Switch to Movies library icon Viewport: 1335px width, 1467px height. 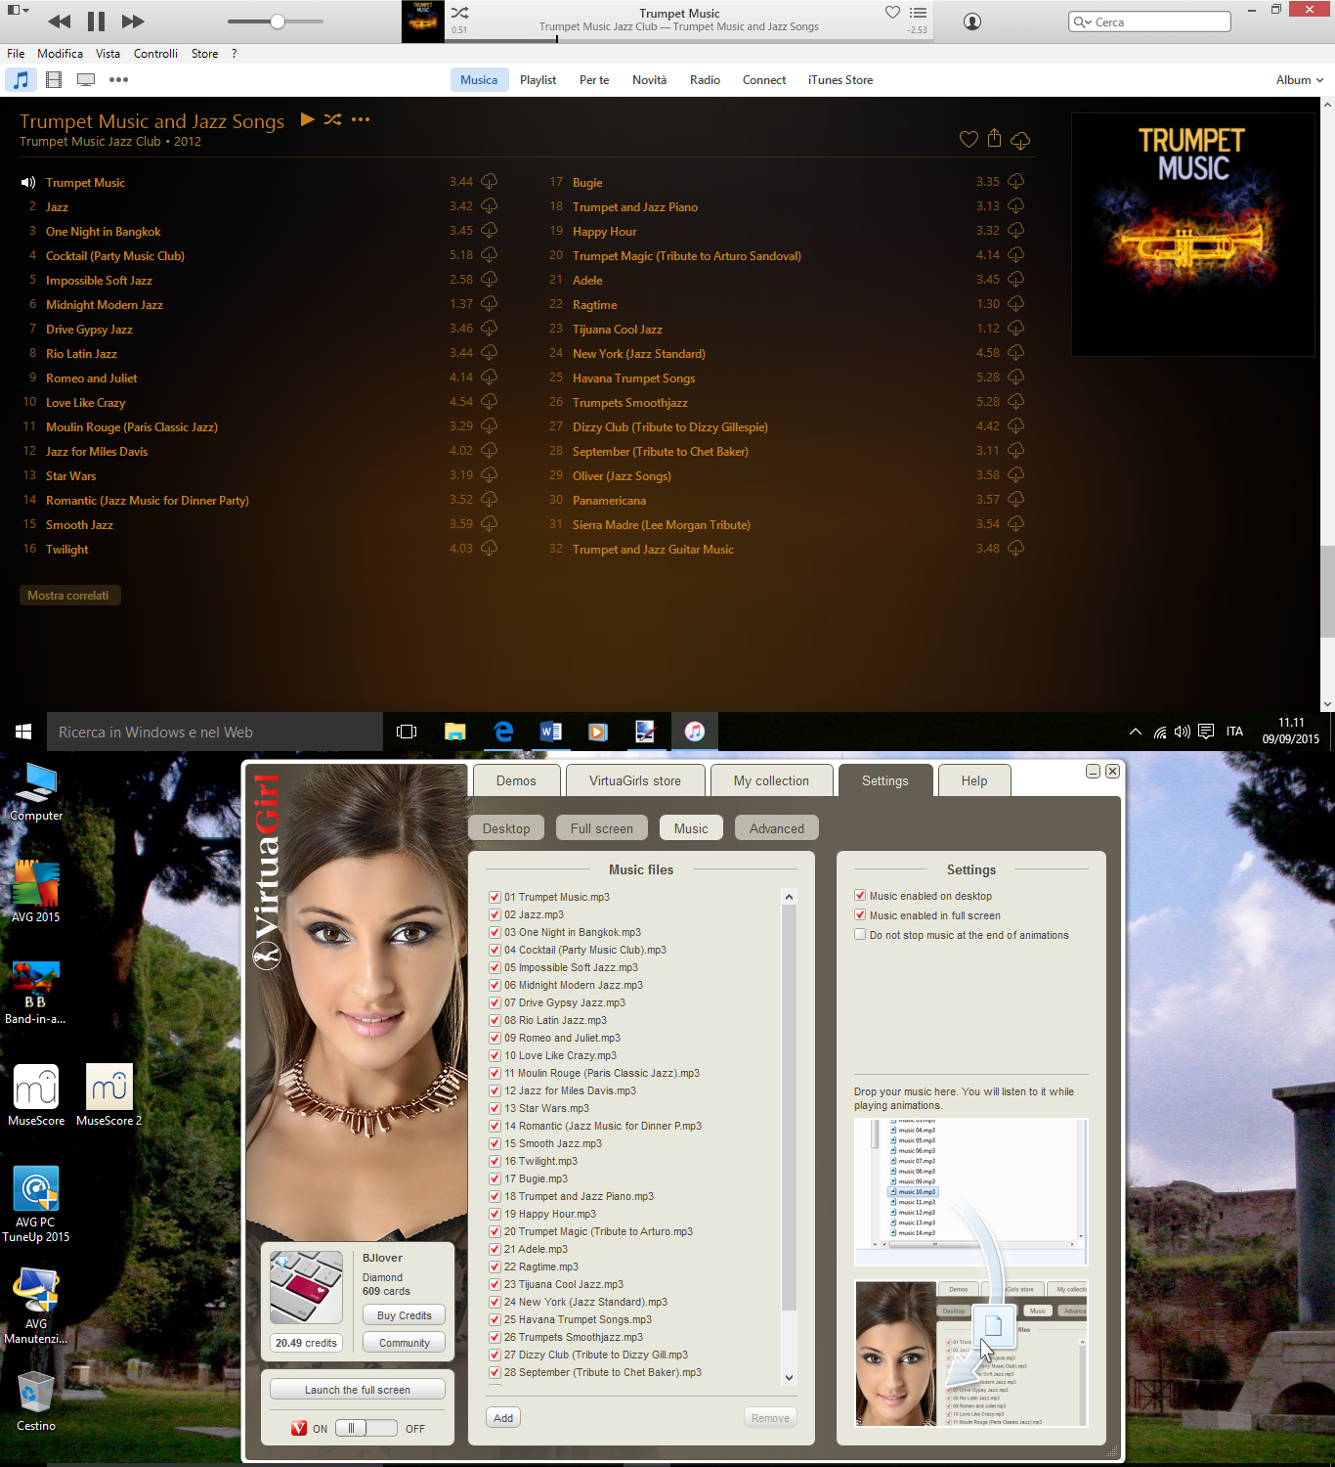pyautogui.click(x=54, y=80)
